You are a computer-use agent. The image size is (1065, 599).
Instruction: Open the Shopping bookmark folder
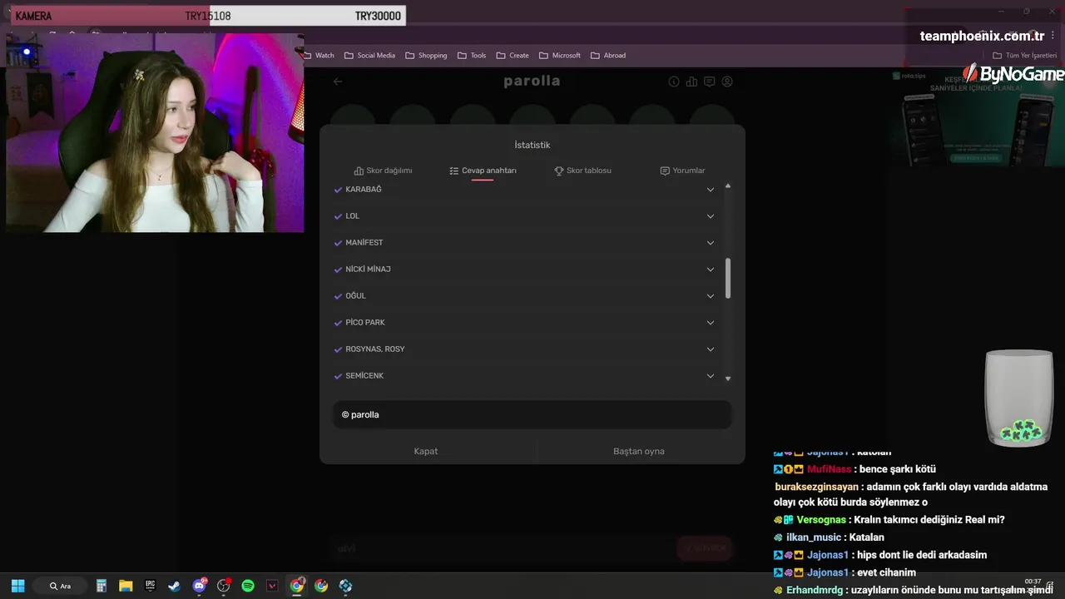[426, 56]
